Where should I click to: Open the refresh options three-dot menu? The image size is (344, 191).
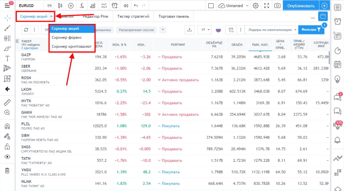click(34, 30)
